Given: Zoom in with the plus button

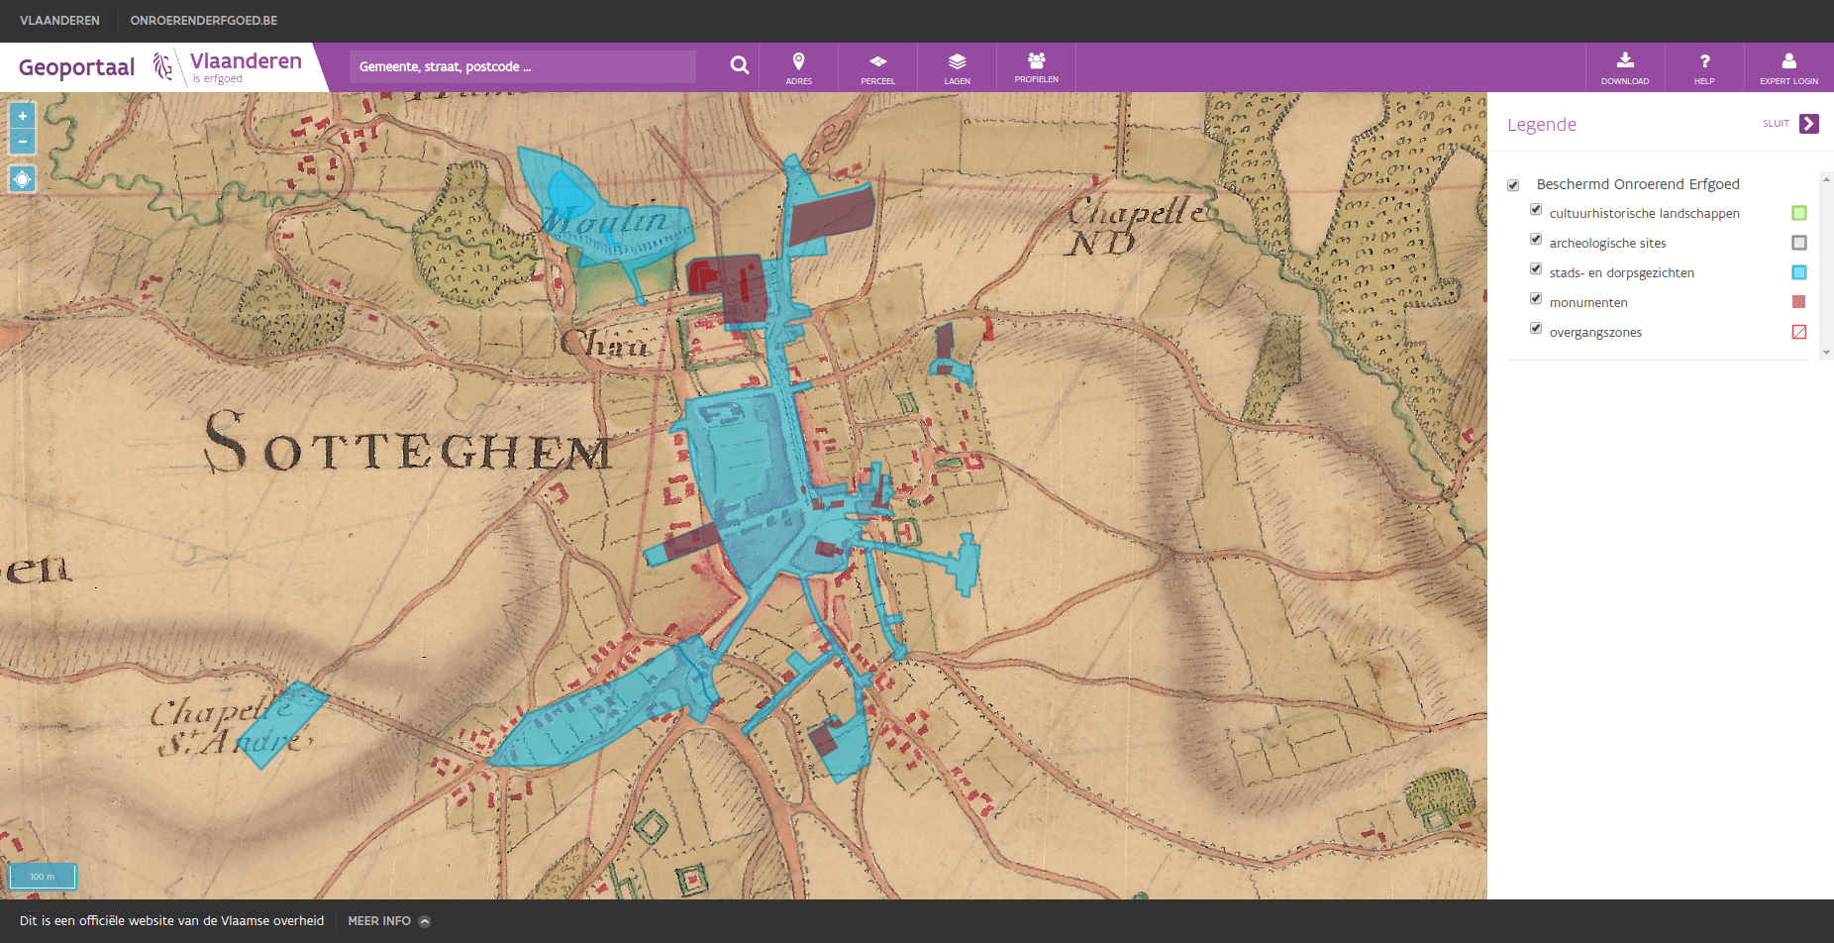Looking at the screenshot, I should point(22,116).
